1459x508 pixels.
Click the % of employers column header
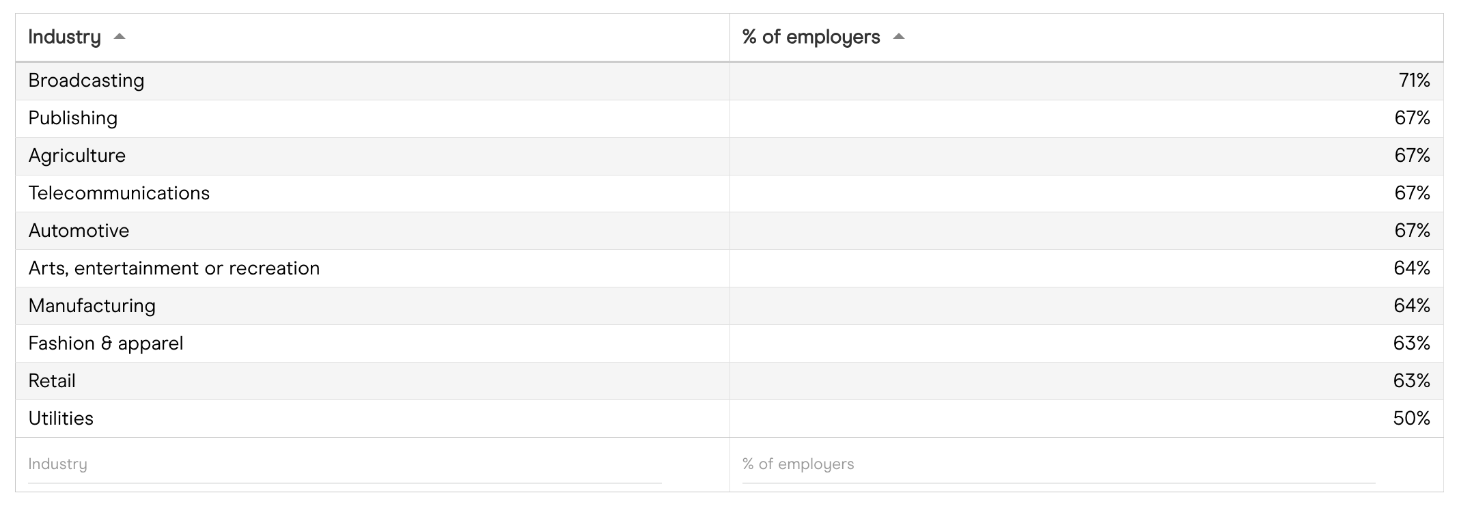pyautogui.click(x=811, y=37)
